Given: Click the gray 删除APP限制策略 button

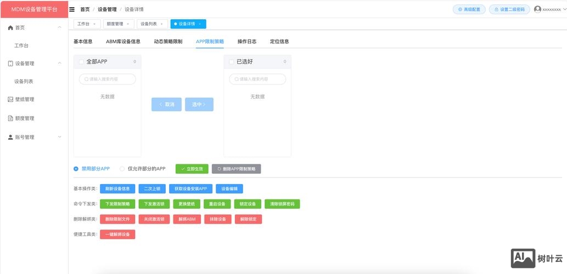Looking at the screenshot, I should (236, 169).
